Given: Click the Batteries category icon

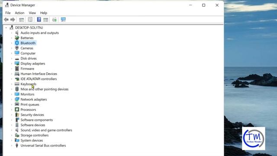Looking at the screenshot, I should [x=17, y=38].
